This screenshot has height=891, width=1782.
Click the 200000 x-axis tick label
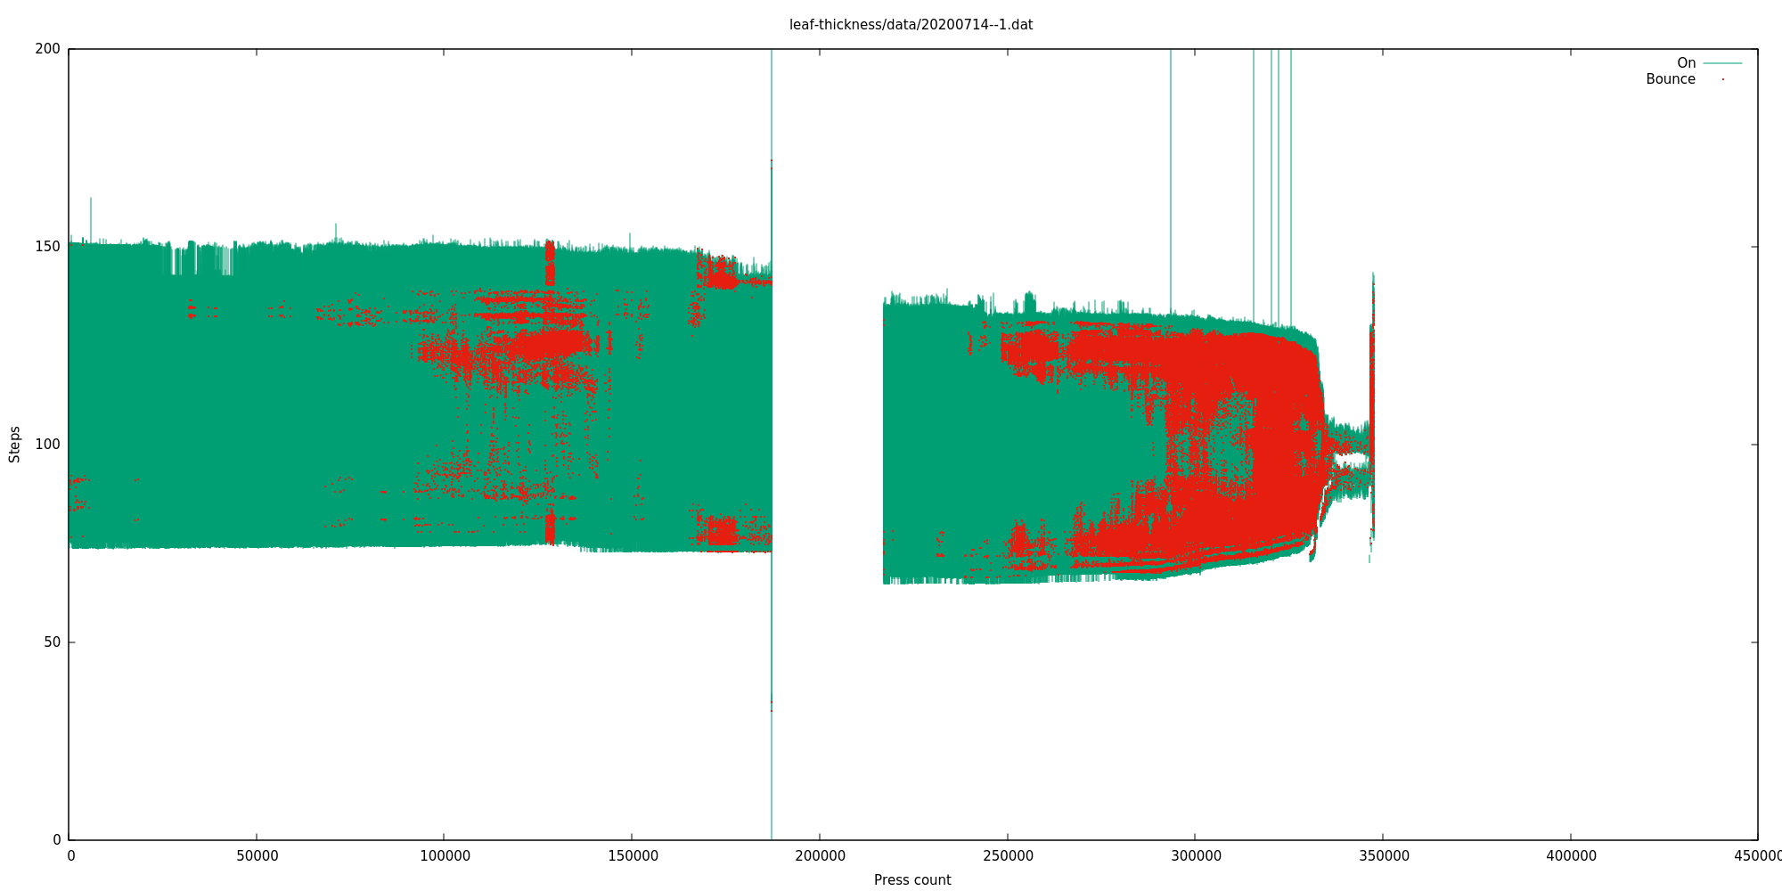pyautogui.click(x=820, y=856)
